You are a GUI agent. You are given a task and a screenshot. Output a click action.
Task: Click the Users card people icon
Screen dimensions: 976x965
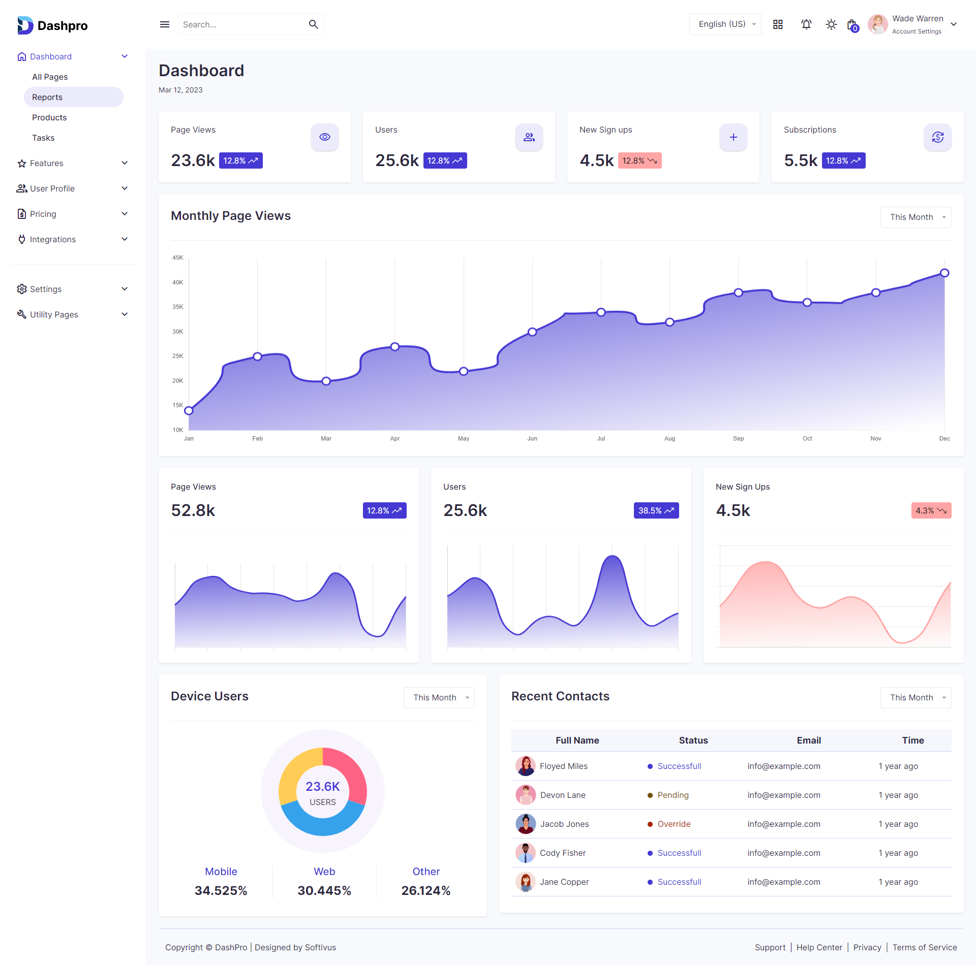[529, 137]
